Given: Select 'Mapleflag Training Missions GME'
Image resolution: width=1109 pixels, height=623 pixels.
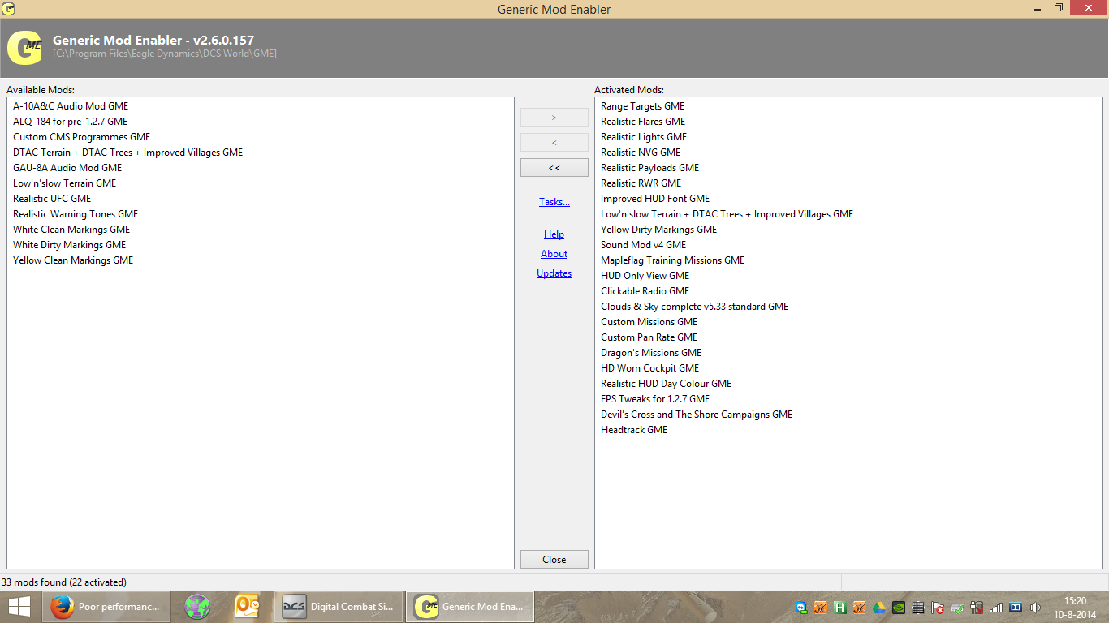Looking at the screenshot, I should pos(672,260).
